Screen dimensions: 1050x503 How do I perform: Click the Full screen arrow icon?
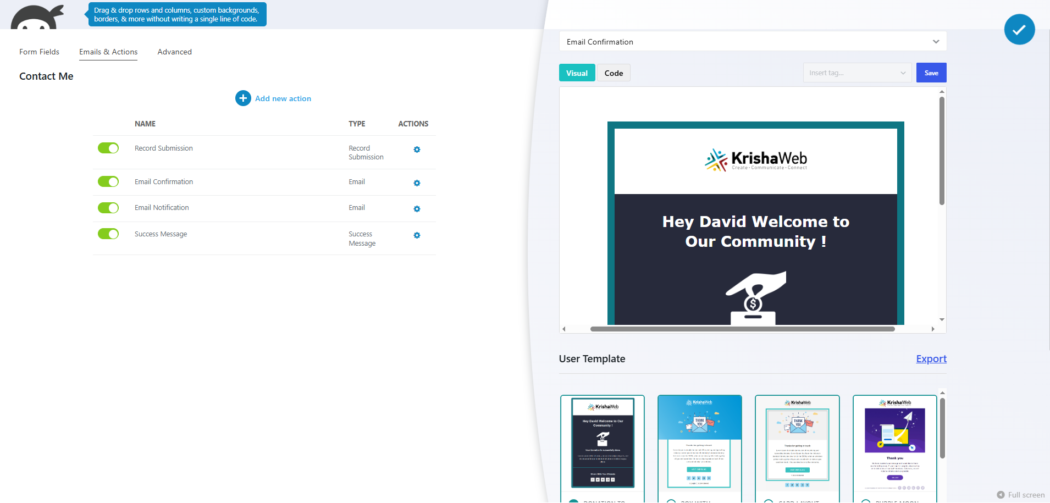click(1001, 495)
